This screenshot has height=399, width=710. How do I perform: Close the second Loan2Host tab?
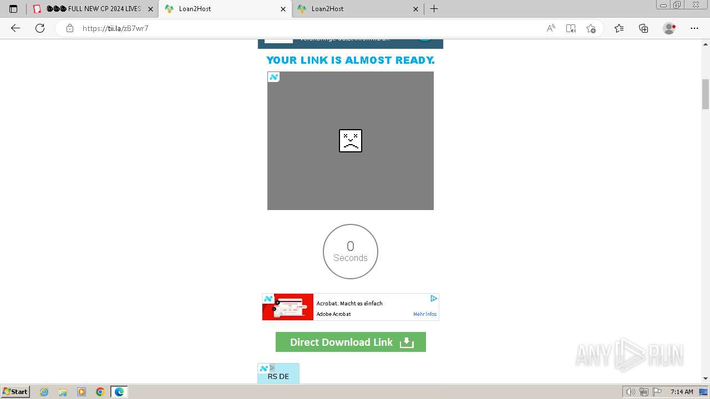pyautogui.click(x=415, y=9)
